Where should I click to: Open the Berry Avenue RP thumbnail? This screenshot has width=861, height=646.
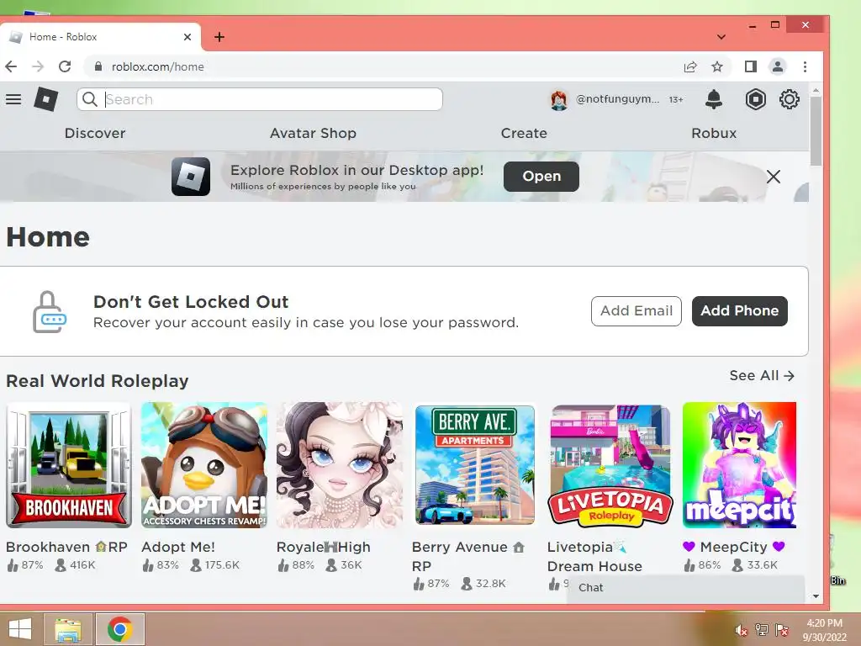click(475, 465)
